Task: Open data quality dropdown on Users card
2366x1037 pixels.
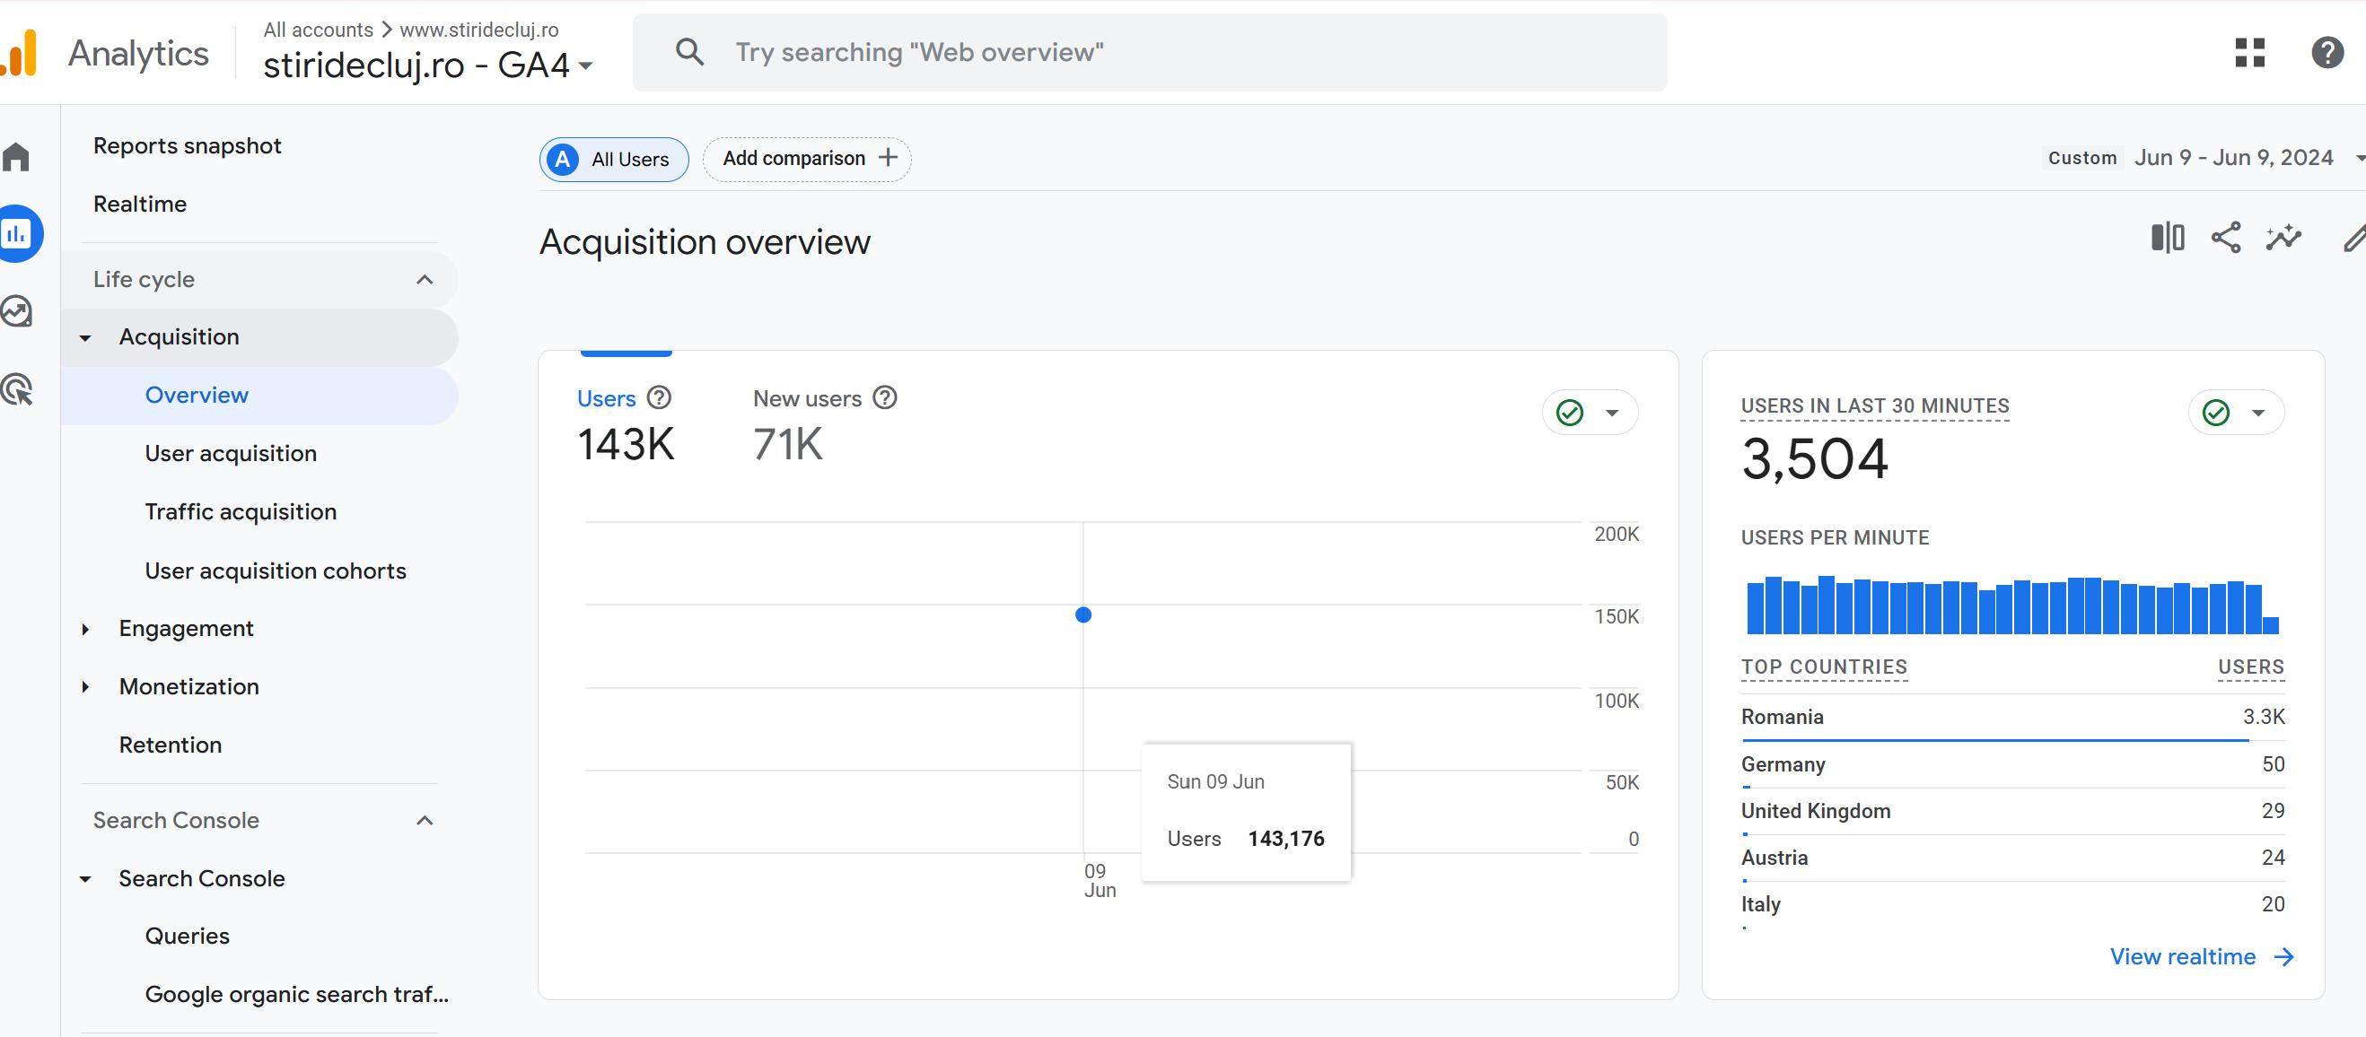Action: (1590, 413)
